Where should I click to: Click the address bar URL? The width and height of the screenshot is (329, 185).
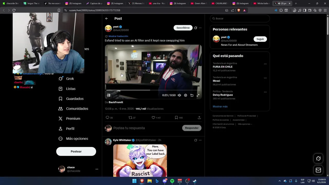[95, 10]
